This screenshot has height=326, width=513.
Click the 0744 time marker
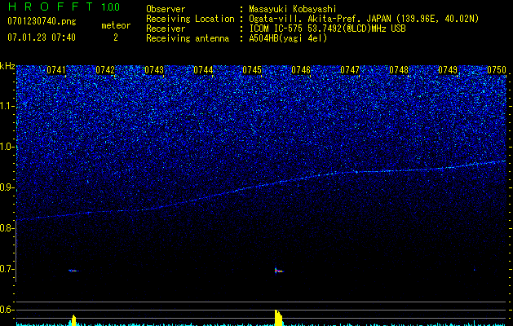coord(203,70)
